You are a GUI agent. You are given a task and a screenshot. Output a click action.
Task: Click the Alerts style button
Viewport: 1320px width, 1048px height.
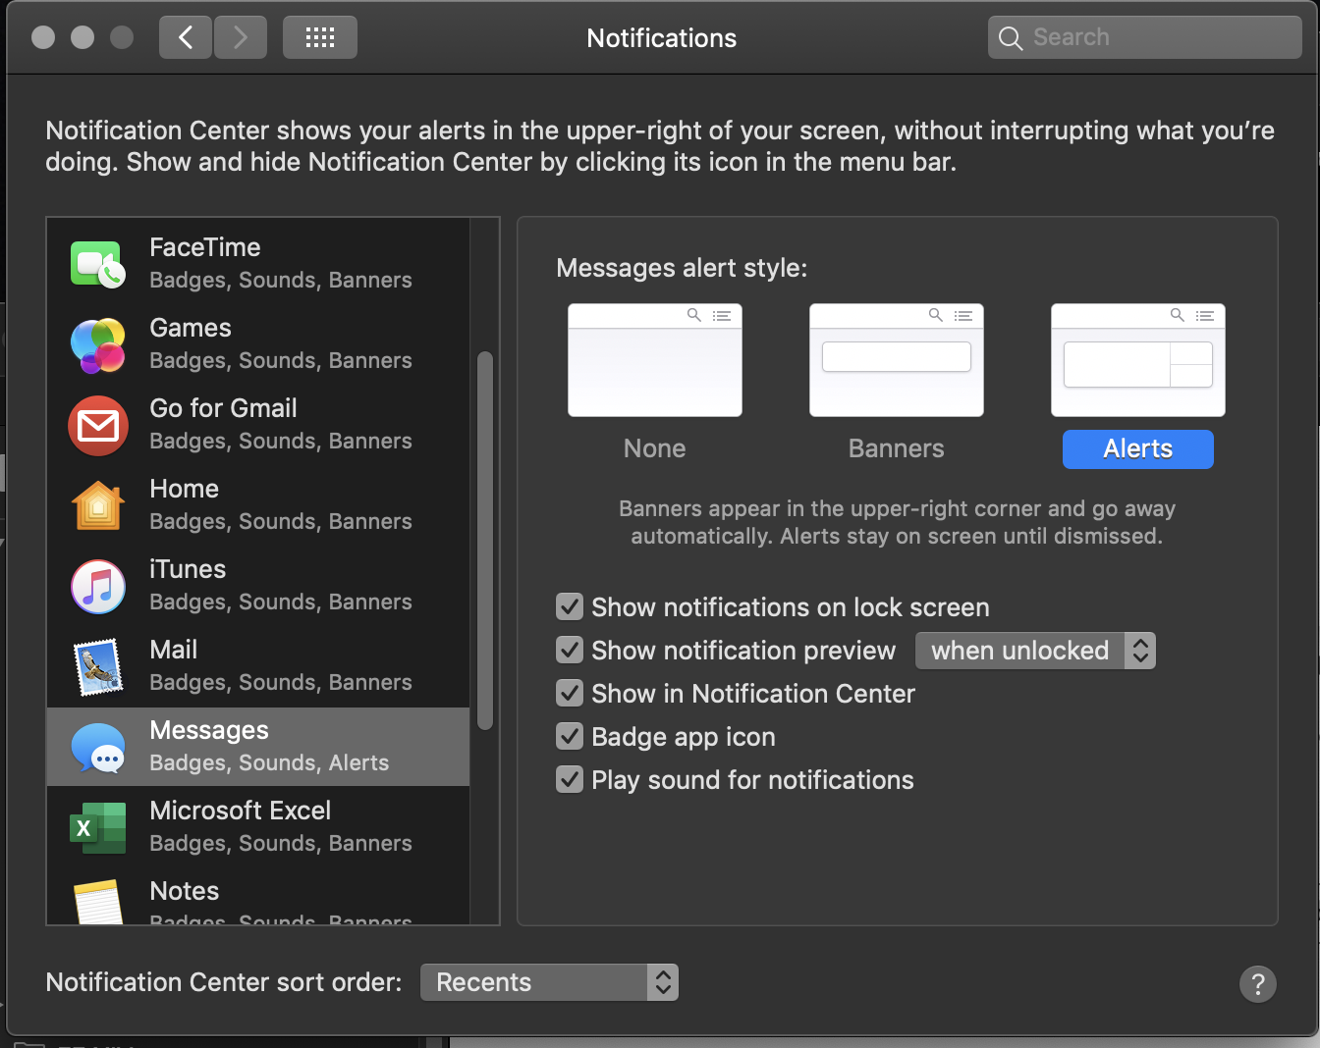pyautogui.click(x=1137, y=449)
